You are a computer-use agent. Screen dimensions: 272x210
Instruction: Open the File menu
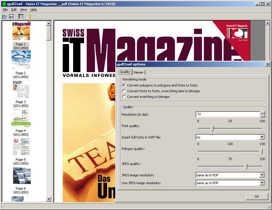point(5,10)
